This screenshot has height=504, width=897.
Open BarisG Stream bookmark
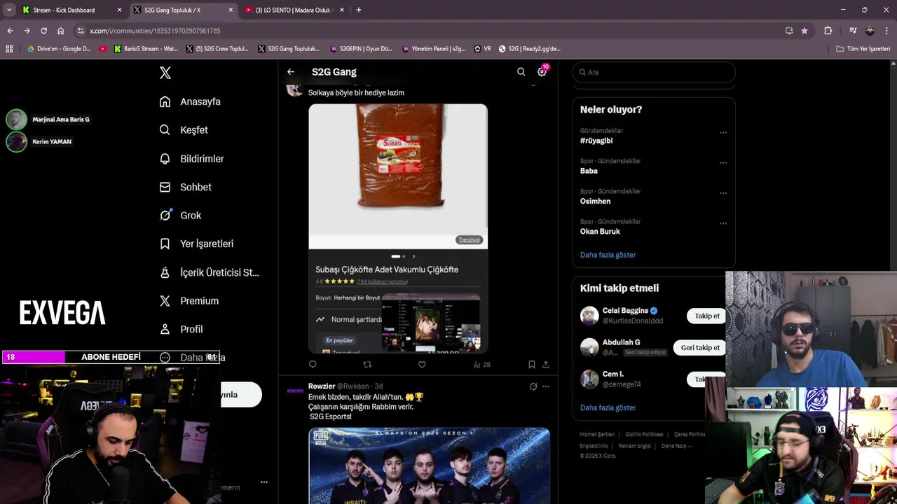145,49
